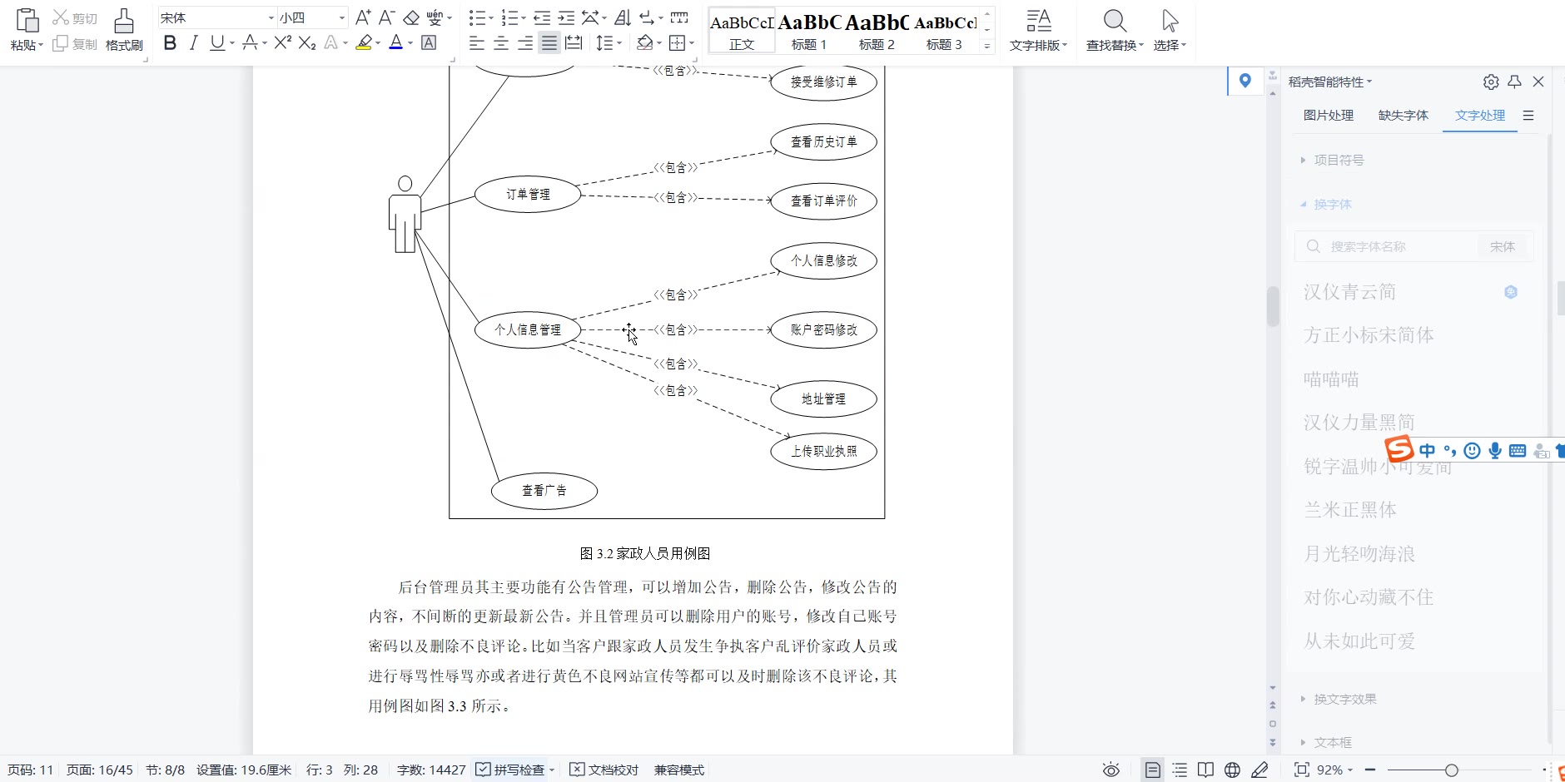Image resolution: width=1565 pixels, height=782 pixels.
Task: Click the Cut (剪切) scissors button
Action: [75, 18]
